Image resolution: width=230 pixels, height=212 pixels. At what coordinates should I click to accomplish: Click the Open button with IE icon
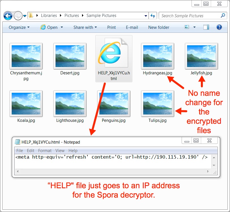pyautogui.click(x=49, y=27)
